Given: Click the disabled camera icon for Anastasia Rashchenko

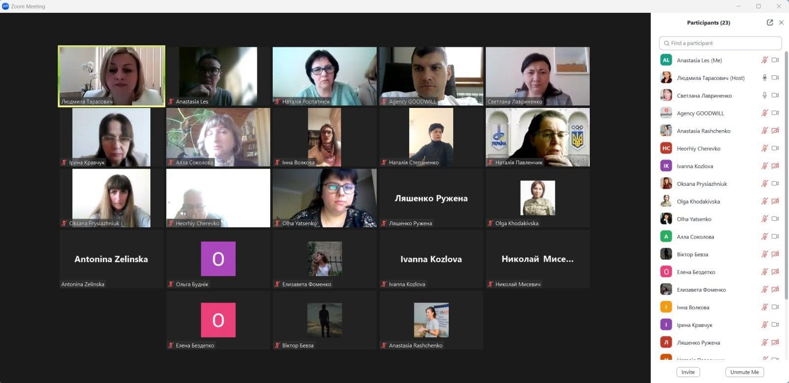Looking at the screenshot, I should 775,131.
